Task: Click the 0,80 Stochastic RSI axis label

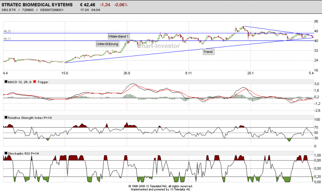Action: click(x=317, y=160)
